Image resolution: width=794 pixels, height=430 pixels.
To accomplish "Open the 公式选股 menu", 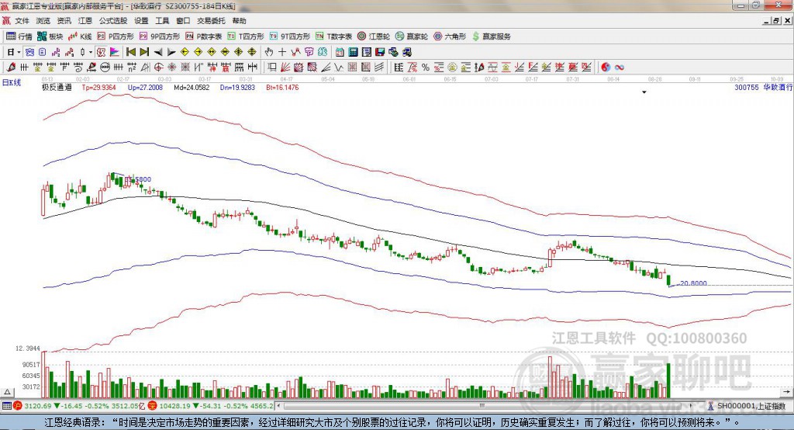I will coord(113,21).
